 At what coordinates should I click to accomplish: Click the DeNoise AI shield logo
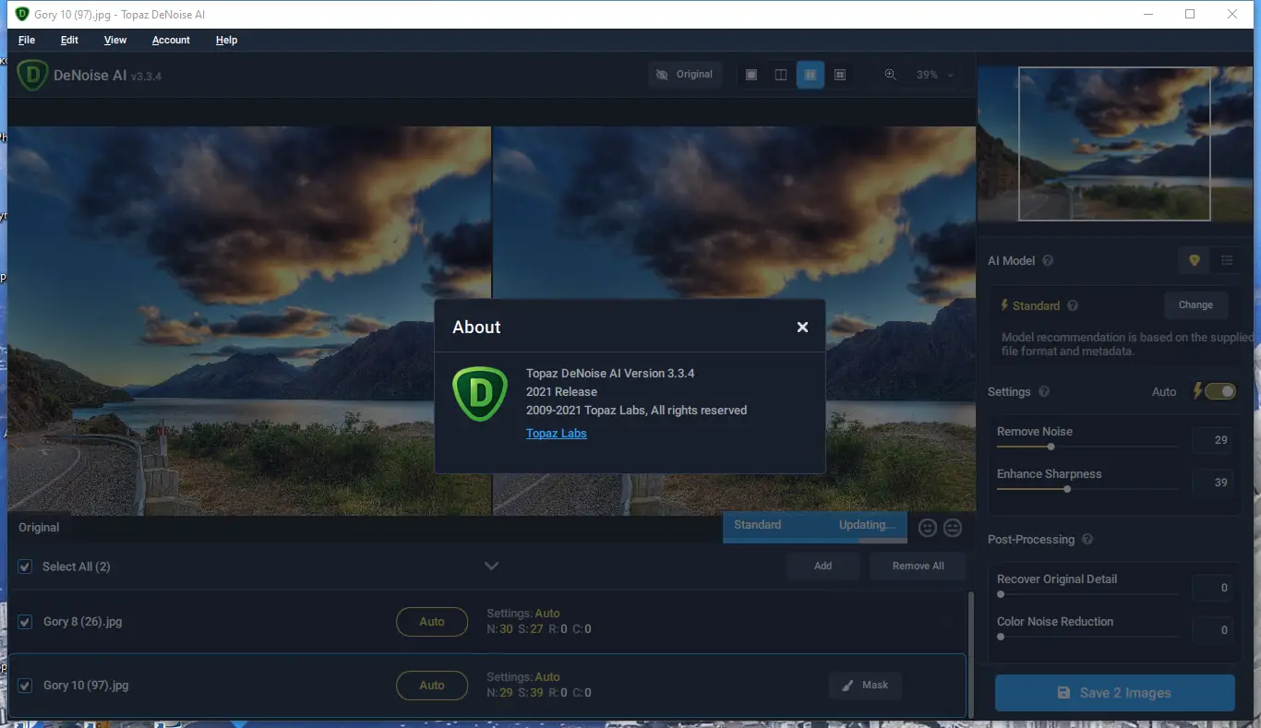(32, 75)
